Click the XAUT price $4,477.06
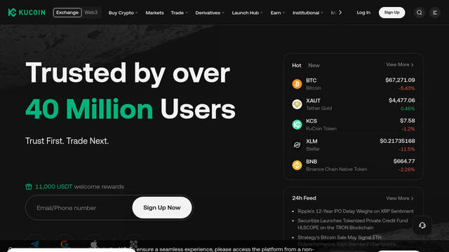This screenshot has width=449, height=252. pos(402,100)
